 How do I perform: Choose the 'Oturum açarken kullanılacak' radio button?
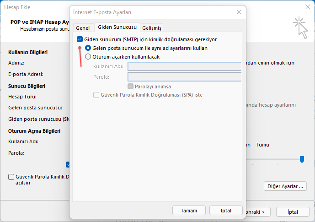tap(88, 57)
